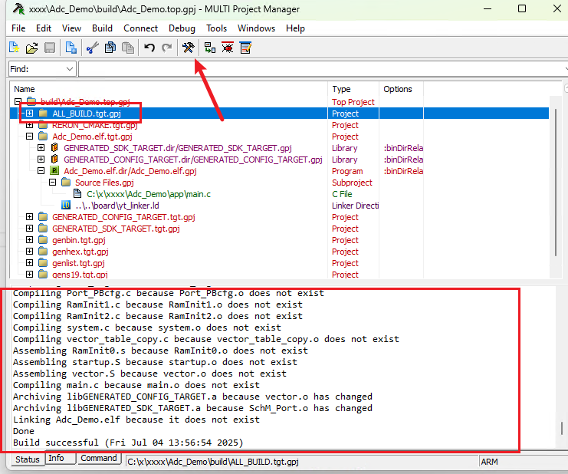Click the GENERATED_CONFIG_TARGET.dir library icon
This screenshot has height=474, width=568.
point(54,159)
